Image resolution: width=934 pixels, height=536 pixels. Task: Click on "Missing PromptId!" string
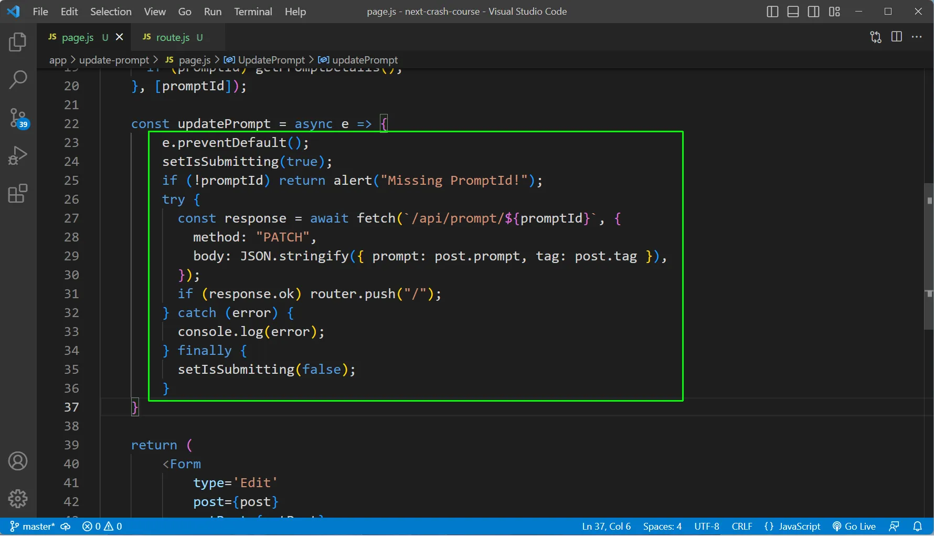coord(454,180)
